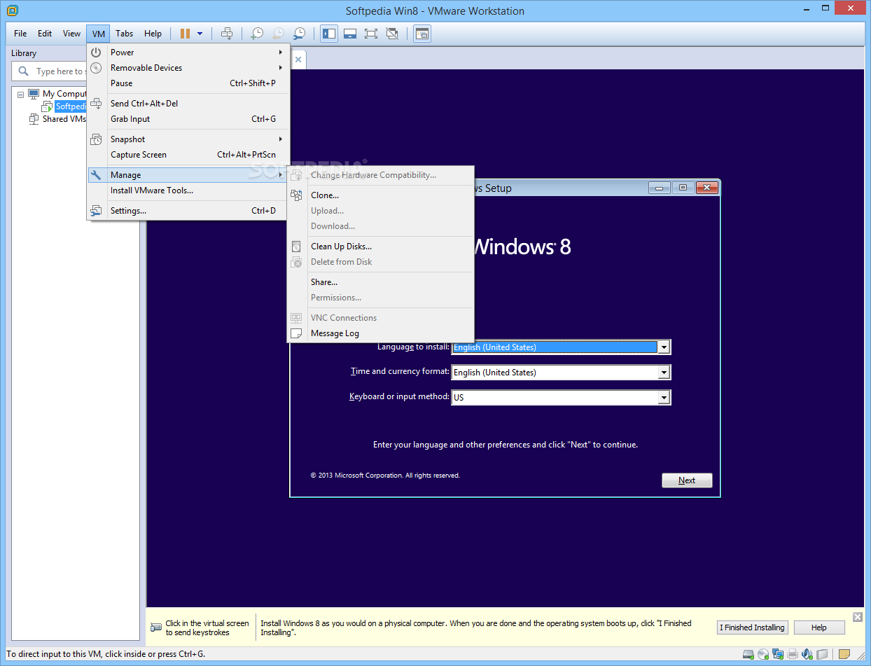
Task: Open the Edit menu
Action: coord(45,34)
